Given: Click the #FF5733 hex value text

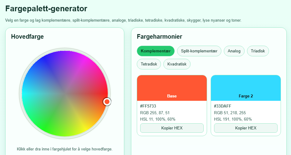Looking at the screenshot, I should pos(148,106).
